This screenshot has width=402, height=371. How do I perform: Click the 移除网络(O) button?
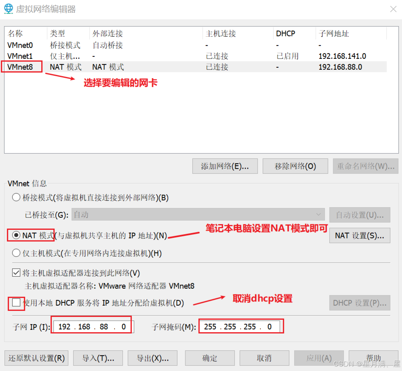click(x=295, y=166)
